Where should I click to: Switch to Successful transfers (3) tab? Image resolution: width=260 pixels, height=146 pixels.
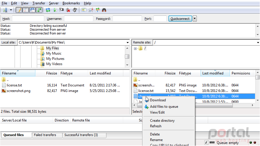[85, 135]
